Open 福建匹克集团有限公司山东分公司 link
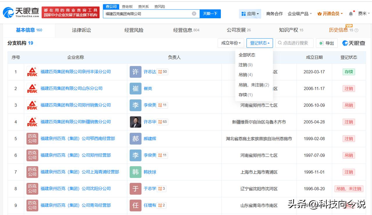 click(x=71, y=89)
